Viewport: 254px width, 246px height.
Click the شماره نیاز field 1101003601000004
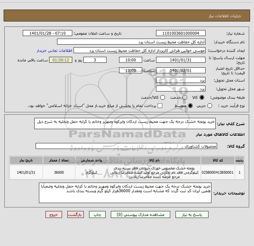(x=181, y=33)
